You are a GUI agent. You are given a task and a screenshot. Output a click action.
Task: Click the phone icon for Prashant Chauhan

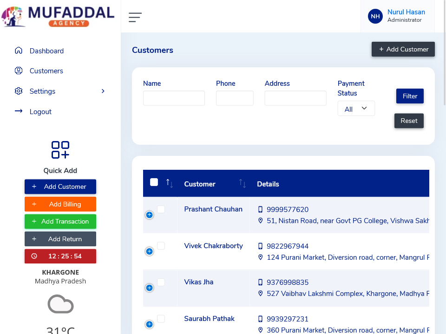tap(261, 210)
